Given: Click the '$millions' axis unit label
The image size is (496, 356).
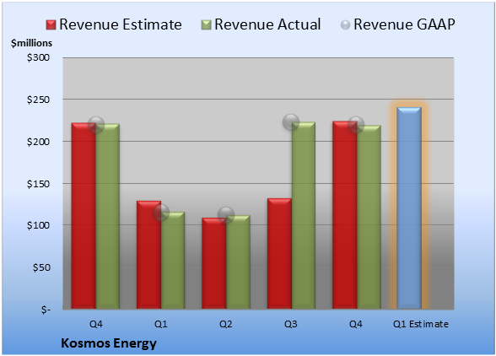Looking at the screenshot, I should pos(31,43).
